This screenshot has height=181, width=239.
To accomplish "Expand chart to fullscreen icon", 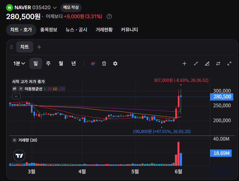I will pyautogui.click(x=229, y=64).
